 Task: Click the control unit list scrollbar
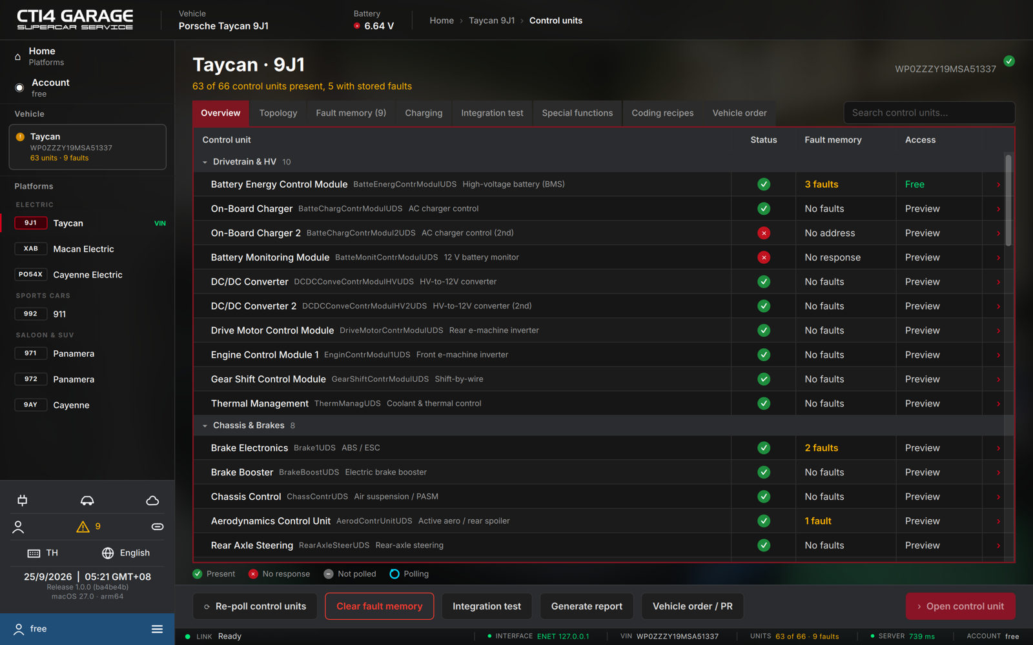pyautogui.click(x=1008, y=200)
